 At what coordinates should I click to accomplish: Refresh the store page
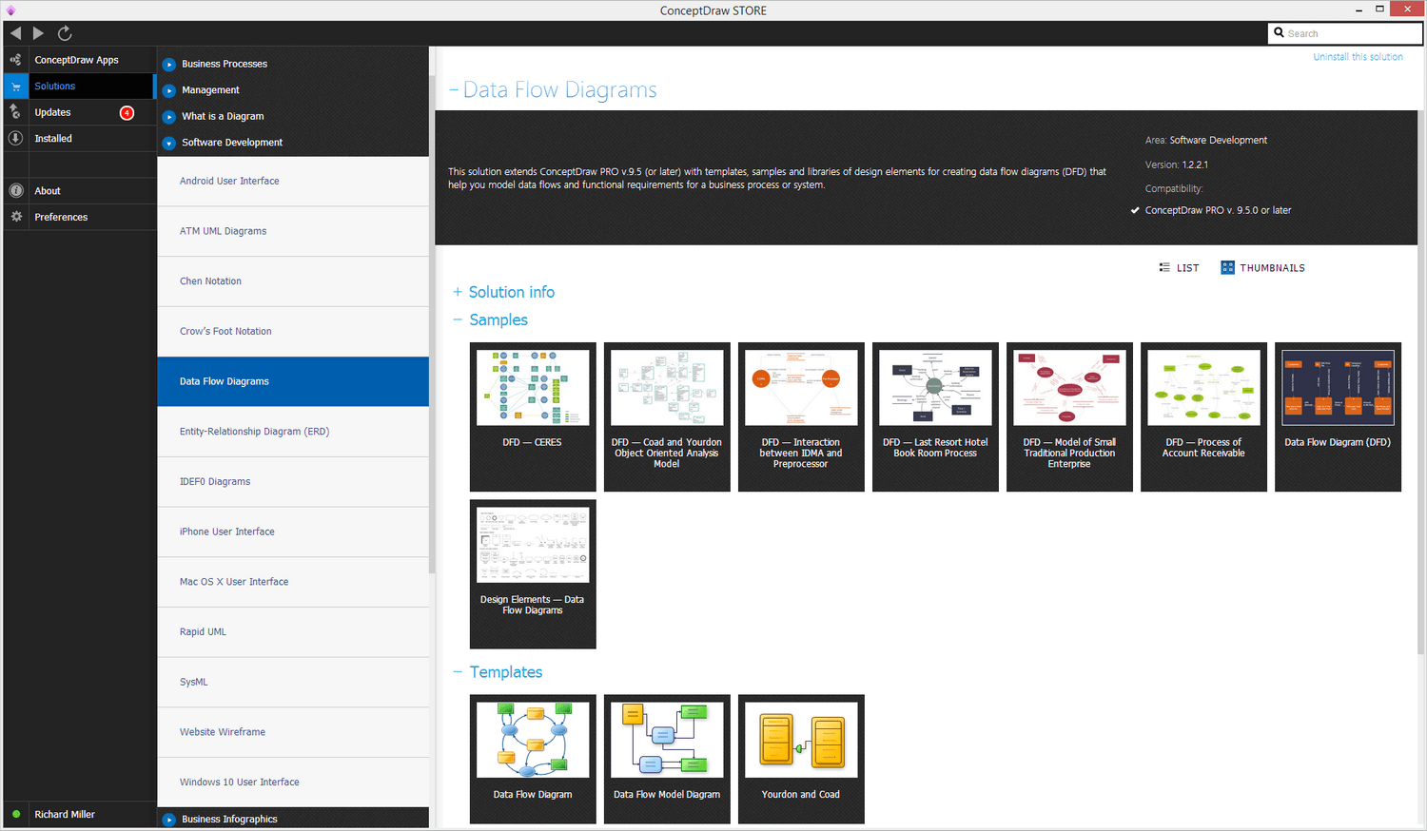point(65,33)
